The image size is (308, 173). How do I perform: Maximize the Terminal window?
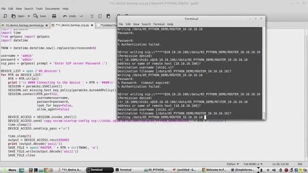pyautogui.click(x=256, y=19)
